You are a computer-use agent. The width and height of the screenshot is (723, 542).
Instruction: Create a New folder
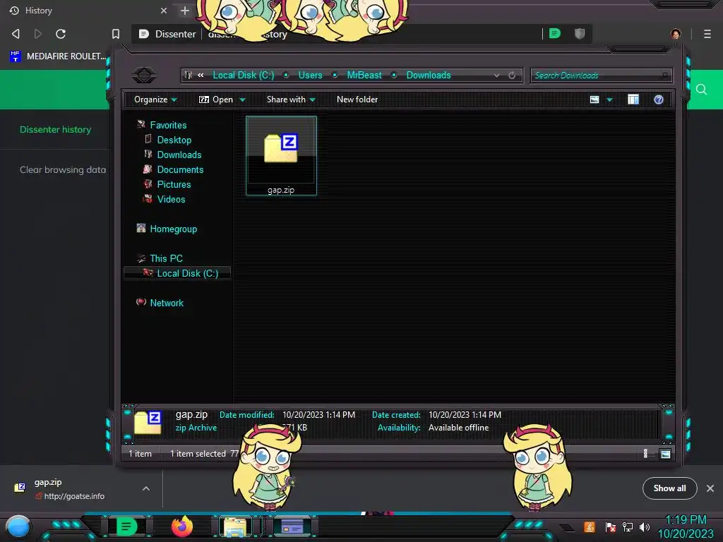tap(357, 100)
